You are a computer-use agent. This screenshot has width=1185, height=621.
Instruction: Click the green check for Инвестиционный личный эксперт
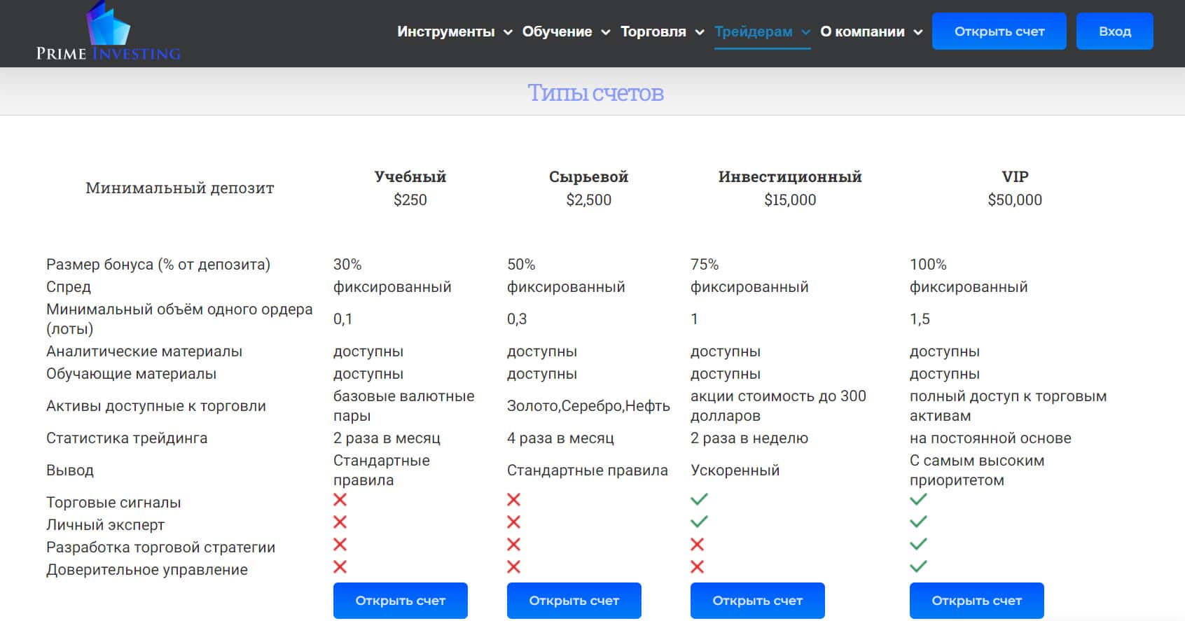pos(699,522)
